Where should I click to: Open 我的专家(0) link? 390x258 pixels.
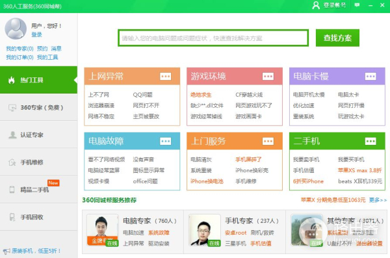point(19,49)
